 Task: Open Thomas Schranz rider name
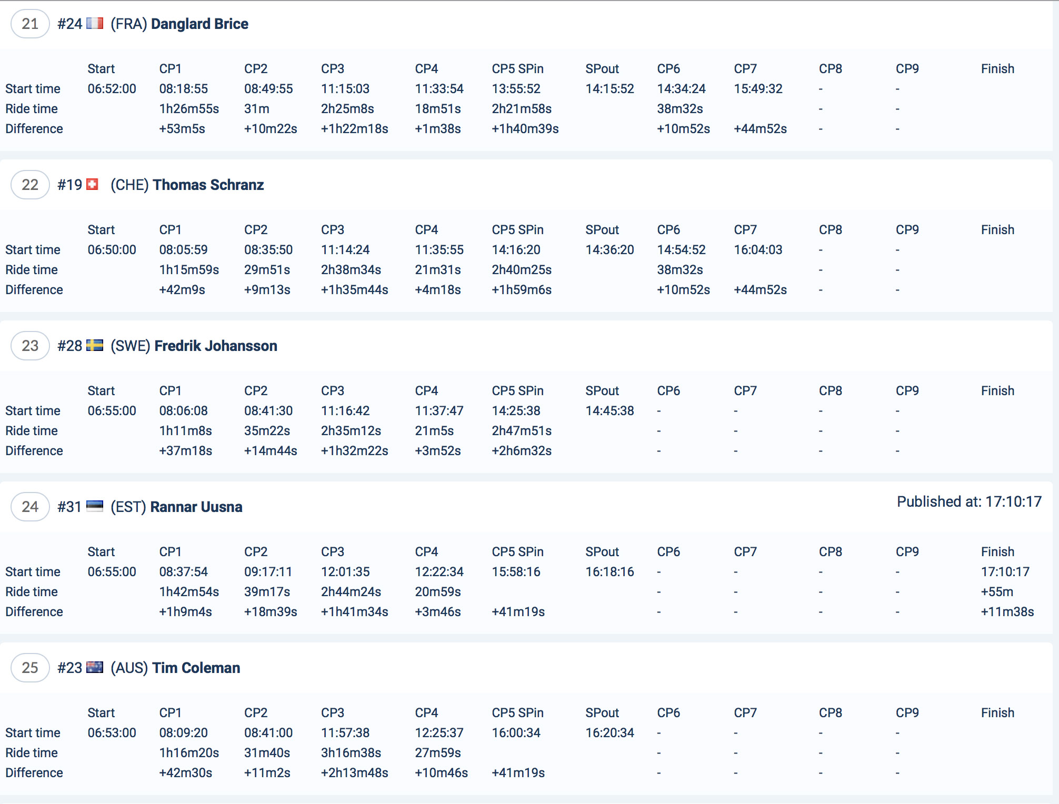click(208, 185)
